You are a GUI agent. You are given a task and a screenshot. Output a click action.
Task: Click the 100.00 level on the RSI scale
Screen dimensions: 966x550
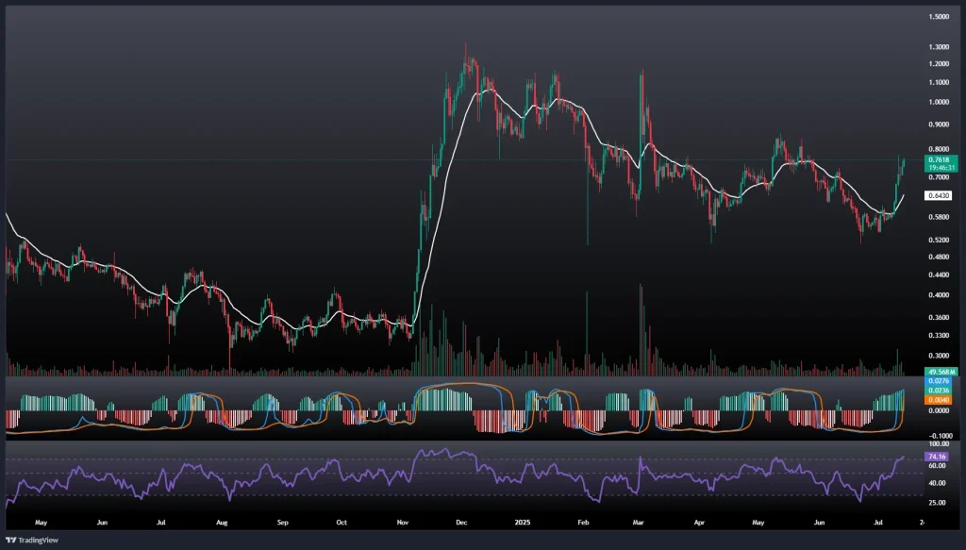point(939,443)
